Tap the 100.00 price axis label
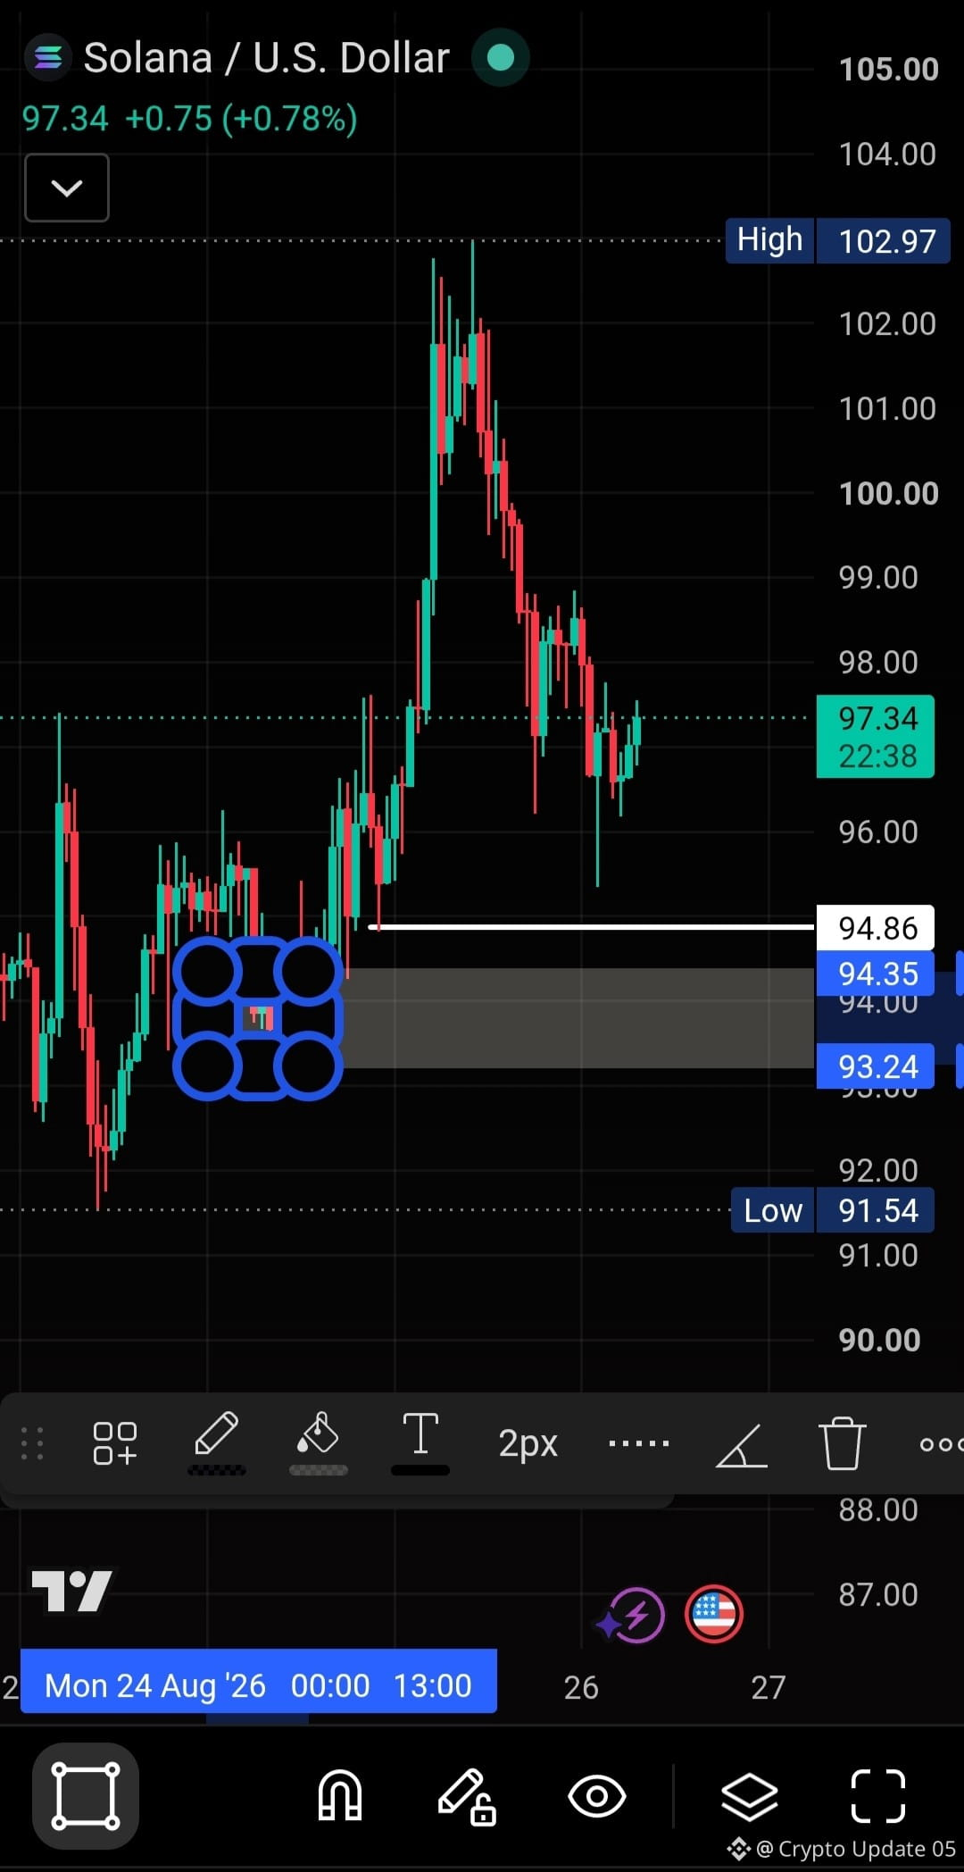This screenshot has height=1872, width=964. 889,494
